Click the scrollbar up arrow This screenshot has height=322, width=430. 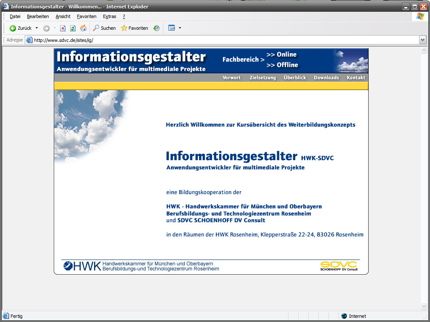tap(424, 50)
